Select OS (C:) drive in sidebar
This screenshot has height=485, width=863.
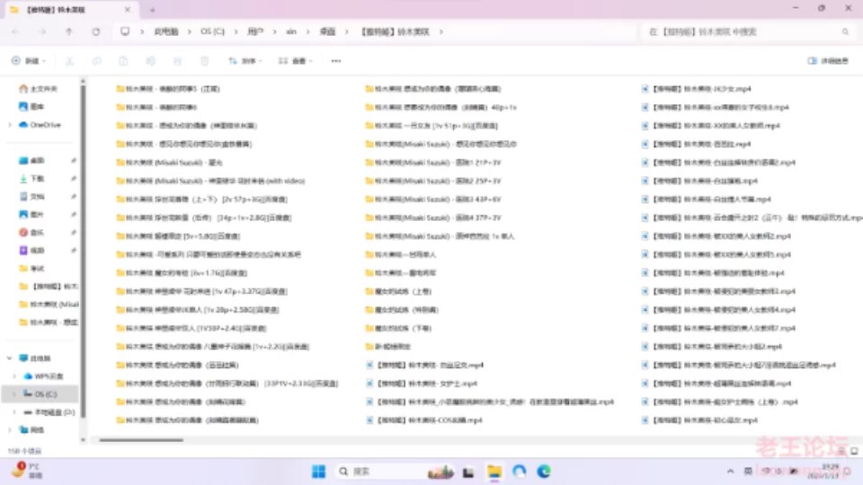(x=40, y=393)
